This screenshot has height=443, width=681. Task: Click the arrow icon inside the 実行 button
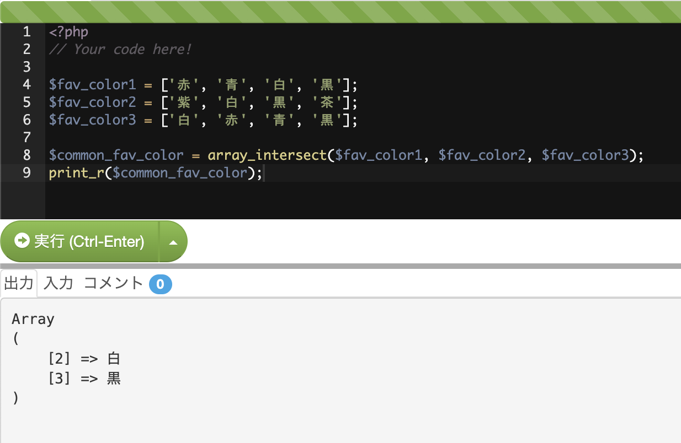coord(22,241)
